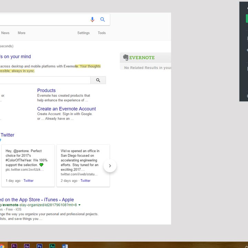This screenshot has width=248, height=248.
Task: Open the pic.twitter.com/JxviUzk link
Action: pos(25,169)
